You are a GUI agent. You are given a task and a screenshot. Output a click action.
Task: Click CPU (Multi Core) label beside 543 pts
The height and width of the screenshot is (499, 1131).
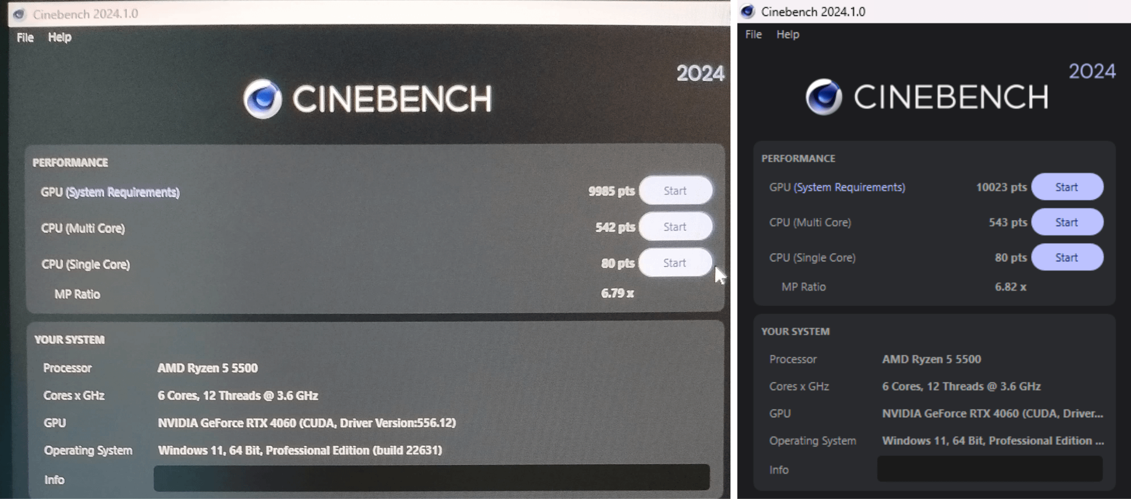[x=810, y=222]
